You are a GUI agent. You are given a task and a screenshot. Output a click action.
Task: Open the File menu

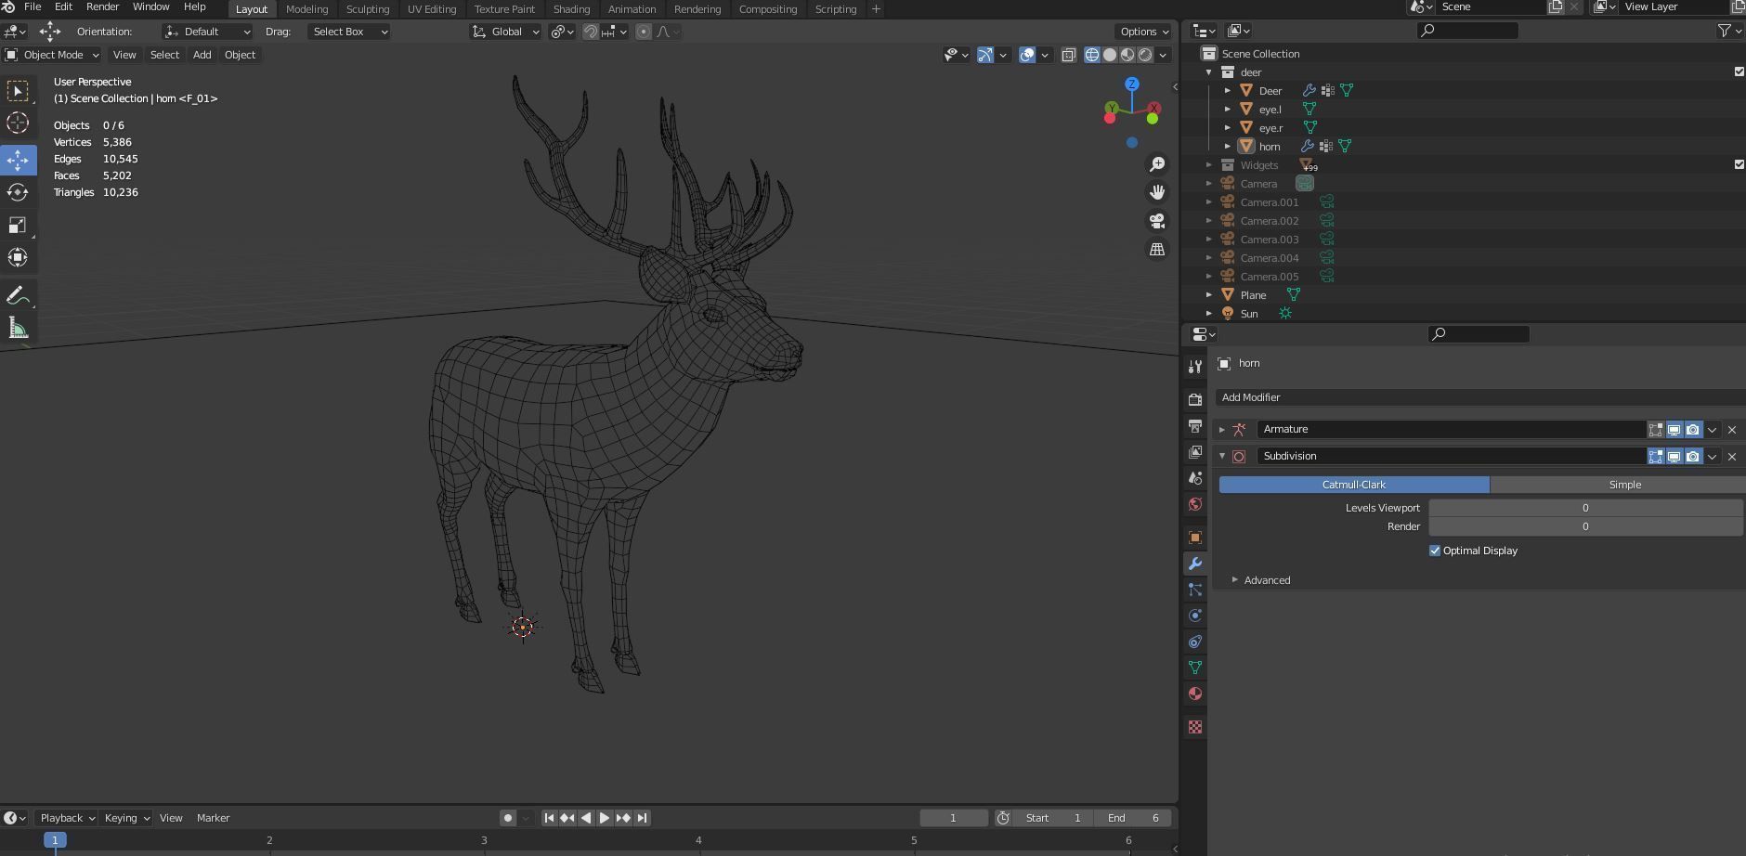pyautogui.click(x=33, y=7)
